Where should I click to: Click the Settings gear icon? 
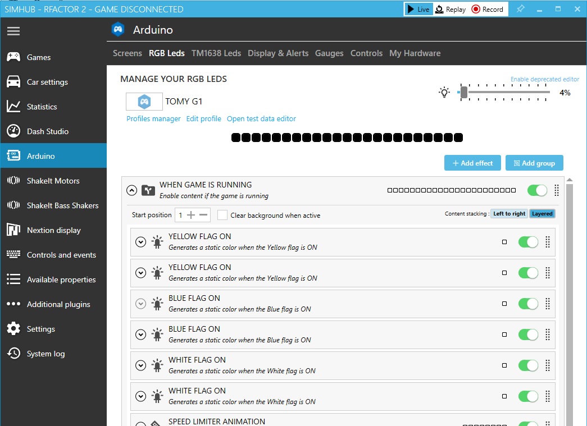[x=13, y=328]
